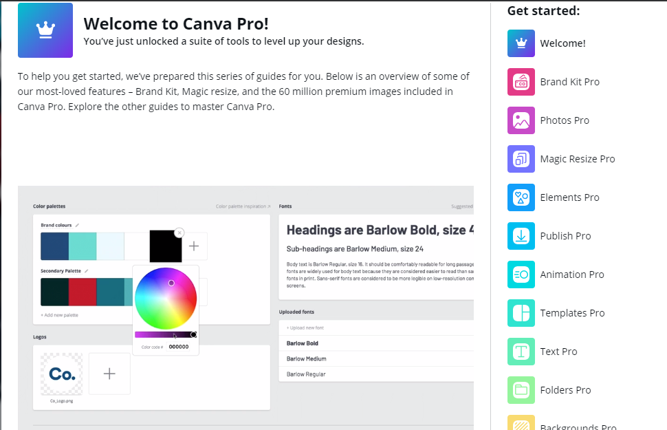Open the Text Pro icon
Viewport: 667px width, 430px height.
tap(521, 352)
